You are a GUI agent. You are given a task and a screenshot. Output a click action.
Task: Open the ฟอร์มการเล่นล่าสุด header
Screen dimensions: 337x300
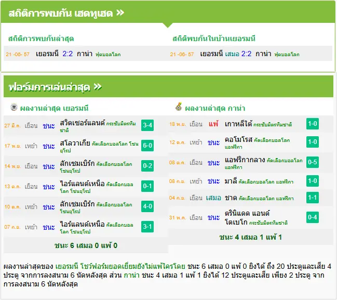(x=168, y=86)
